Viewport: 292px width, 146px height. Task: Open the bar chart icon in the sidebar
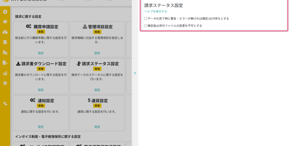(x=5, y=73)
